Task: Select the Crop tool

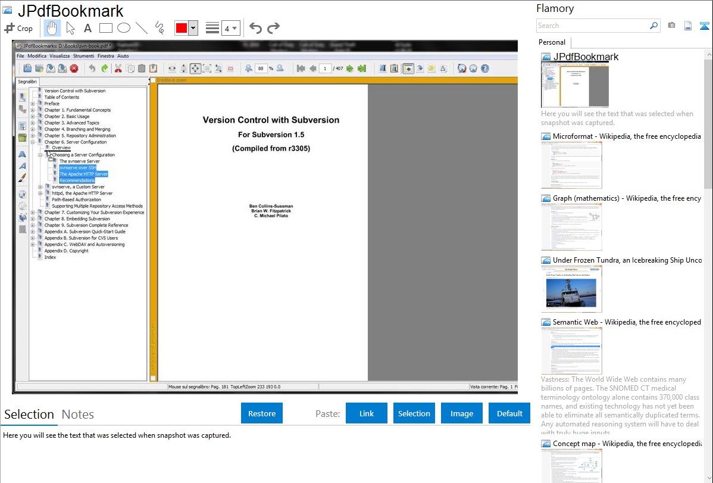Action: 18,28
